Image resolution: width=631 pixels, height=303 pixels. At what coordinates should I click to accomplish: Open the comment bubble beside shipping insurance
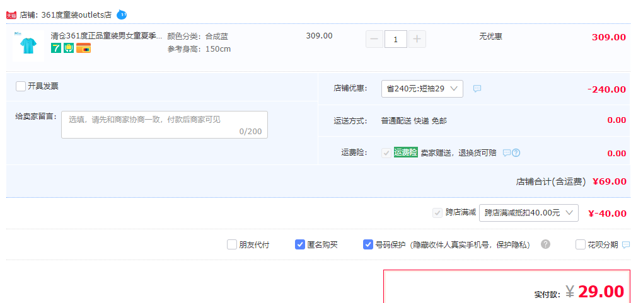pyautogui.click(x=507, y=153)
